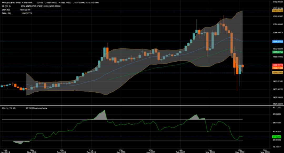Click the 31st Dec 2019 date label
This screenshot has height=153, width=284.
[91, 150]
